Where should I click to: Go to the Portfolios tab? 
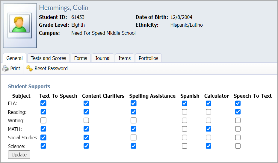(x=148, y=58)
